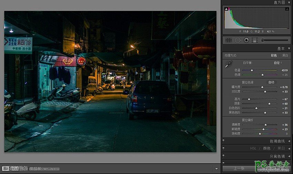Collapse the 直方图 histogram panel

click(289, 2)
